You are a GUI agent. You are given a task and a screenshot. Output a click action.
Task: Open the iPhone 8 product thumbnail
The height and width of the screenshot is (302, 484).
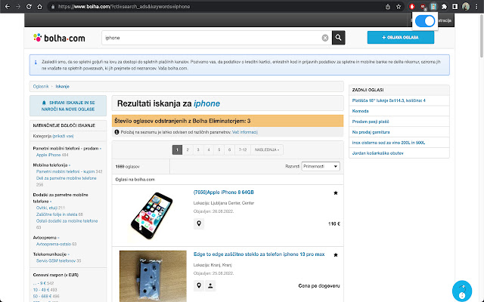[153, 216]
